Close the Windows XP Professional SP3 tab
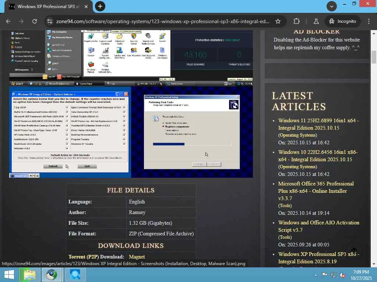Screen dimensions: 377x282 point(86,7)
